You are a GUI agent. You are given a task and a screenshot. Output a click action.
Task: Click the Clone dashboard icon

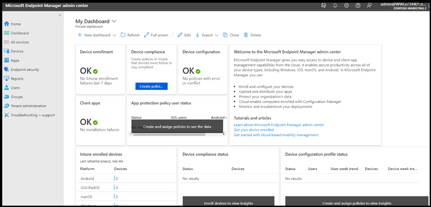225,35
